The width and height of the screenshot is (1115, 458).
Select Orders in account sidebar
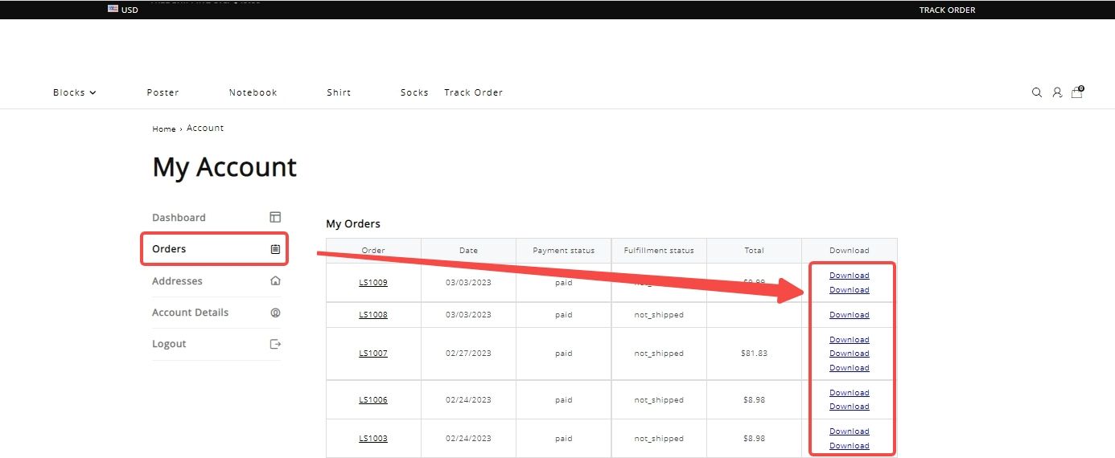pos(169,249)
